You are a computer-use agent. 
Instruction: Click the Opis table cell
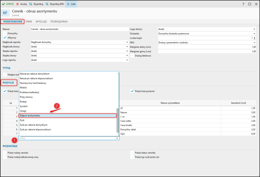(170, 134)
